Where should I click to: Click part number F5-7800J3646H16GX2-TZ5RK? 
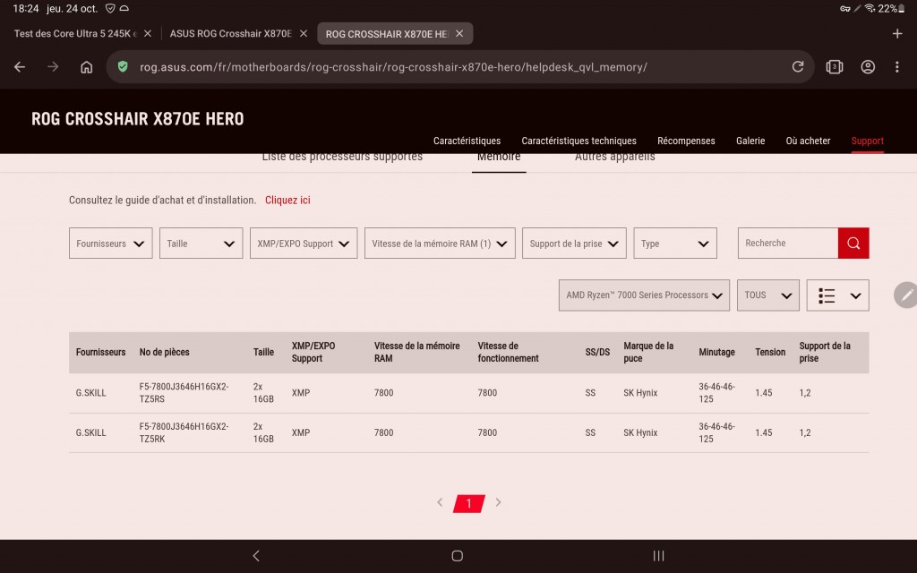184,432
